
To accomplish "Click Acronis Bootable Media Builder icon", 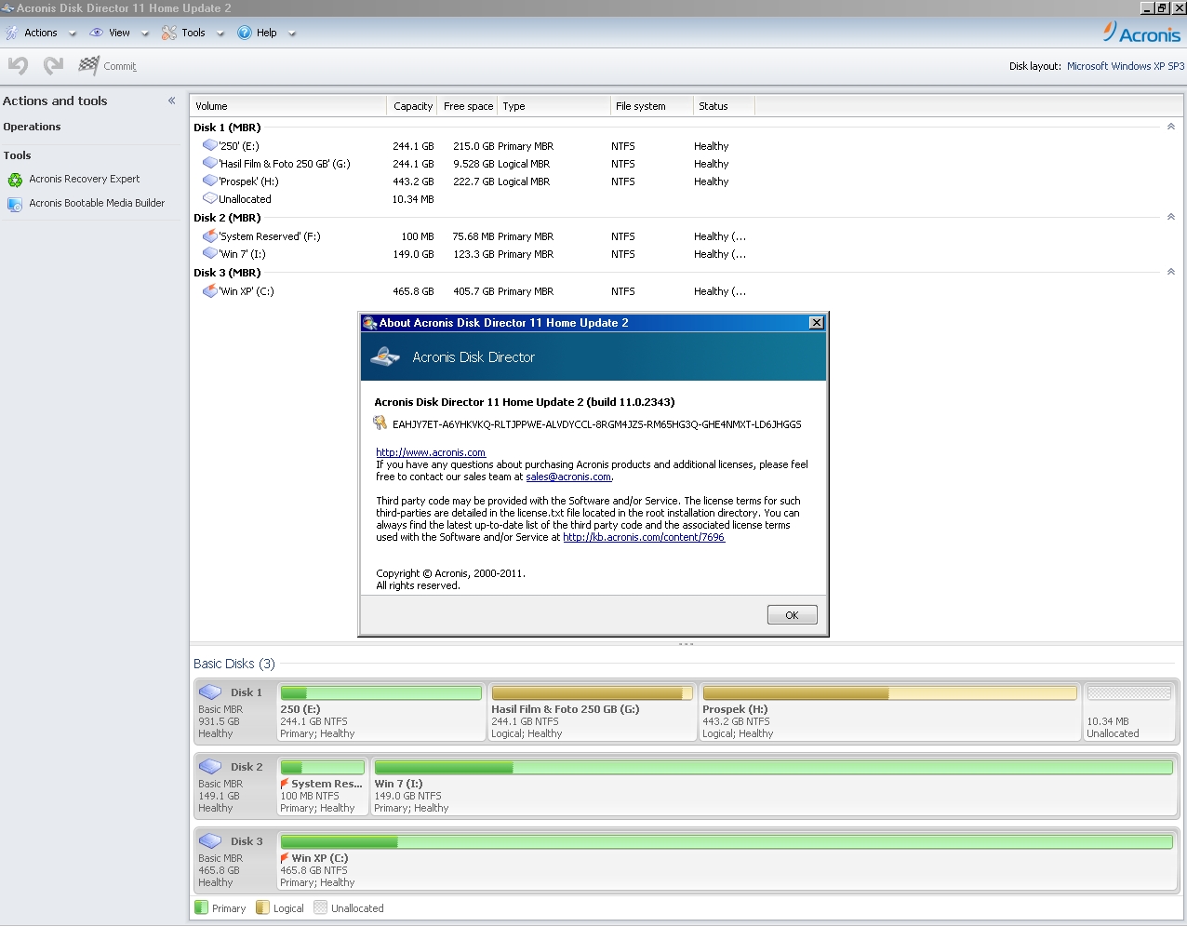I will pyautogui.click(x=15, y=204).
